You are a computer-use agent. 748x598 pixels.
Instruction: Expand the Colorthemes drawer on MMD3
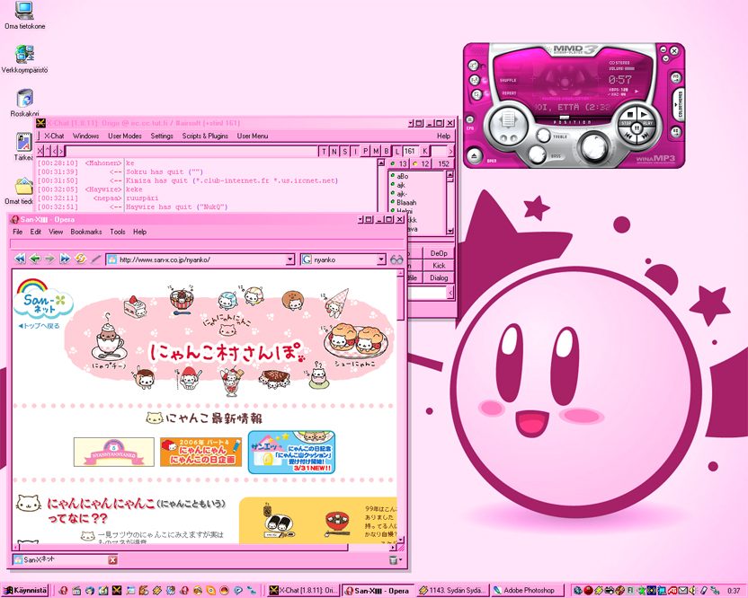(680, 104)
